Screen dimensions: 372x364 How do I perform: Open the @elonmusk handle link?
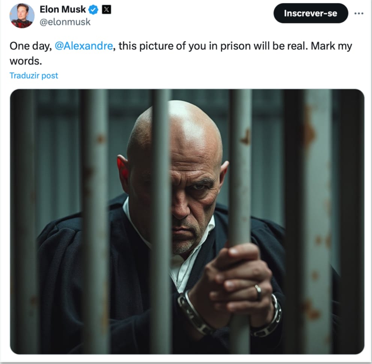pos(65,22)
